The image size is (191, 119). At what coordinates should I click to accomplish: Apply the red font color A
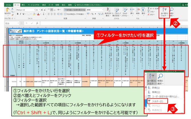[x=38, y=14]
